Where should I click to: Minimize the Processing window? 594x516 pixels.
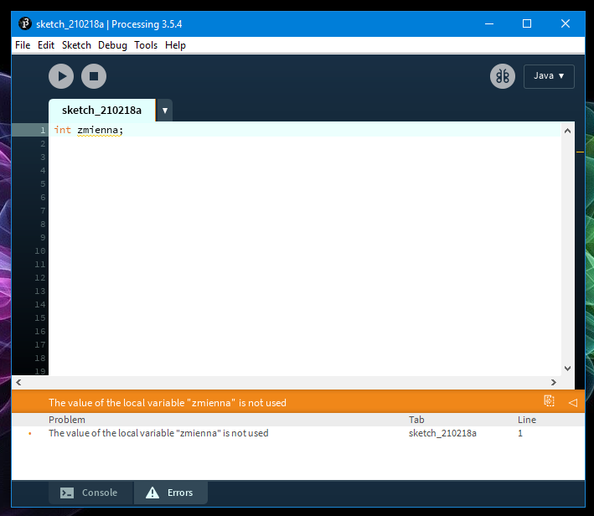tap(489, 23)
